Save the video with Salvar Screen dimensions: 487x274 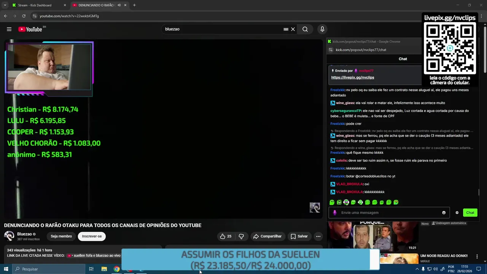pyautogui.click(x=299, y=236)
